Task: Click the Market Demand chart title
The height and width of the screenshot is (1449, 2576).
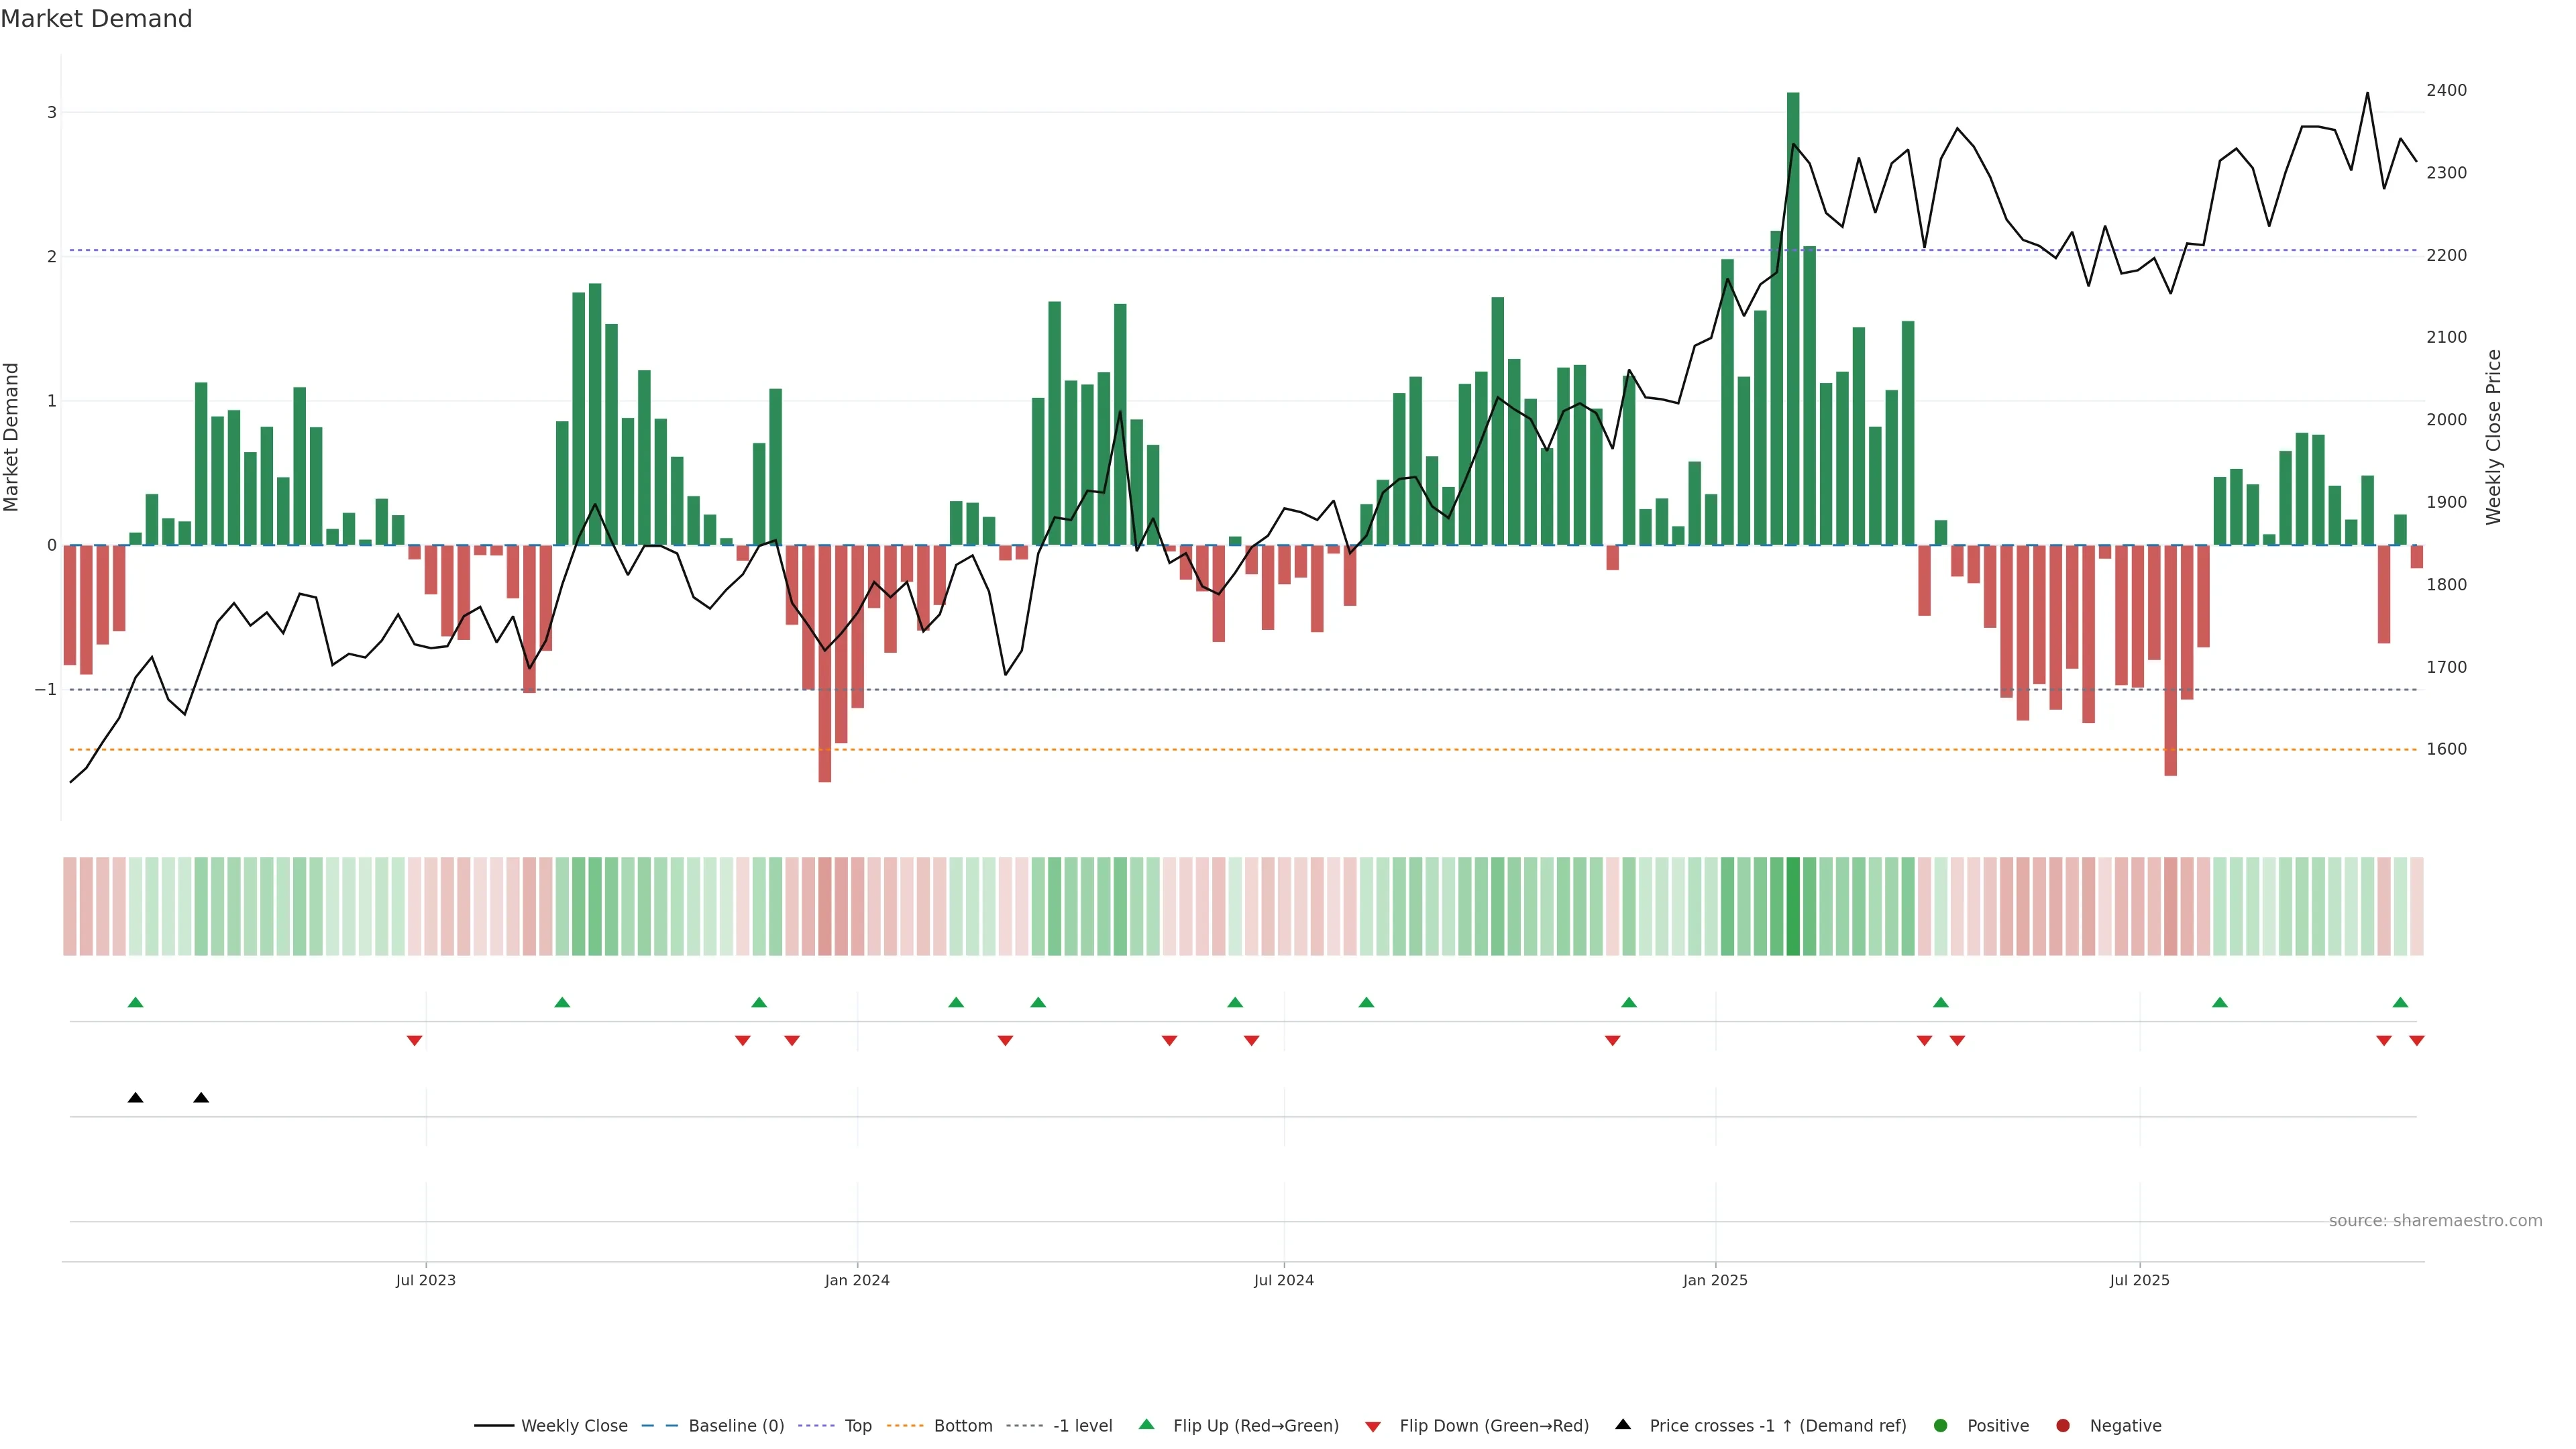Action: pyautogui.click(x=97, y=19)
